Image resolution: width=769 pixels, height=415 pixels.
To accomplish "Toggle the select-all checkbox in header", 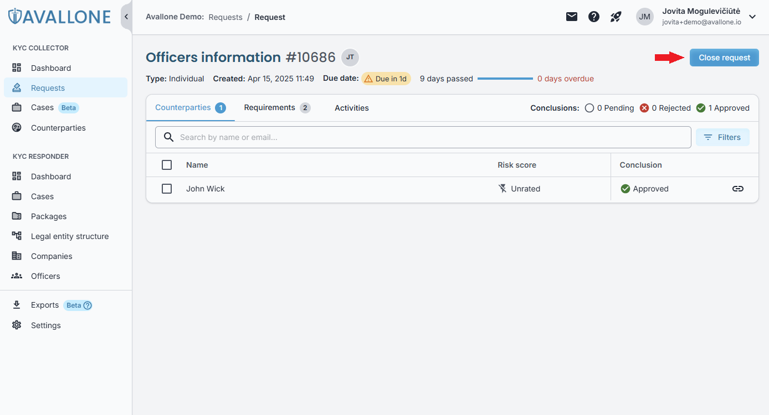I will pyautogui.click(x=167, y=165).
